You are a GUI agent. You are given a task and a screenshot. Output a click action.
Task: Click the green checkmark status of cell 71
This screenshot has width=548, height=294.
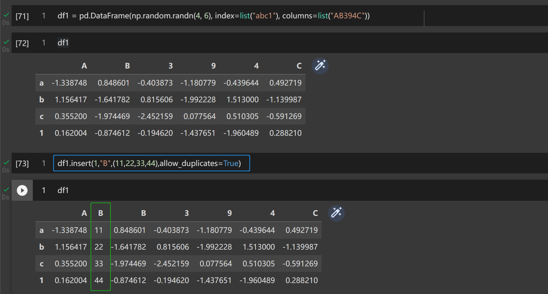(x=6, y=15)
